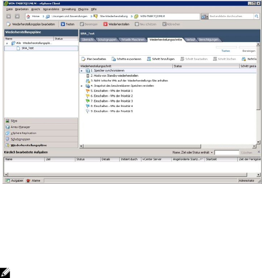Screen dimensions: 262x278
Task: Click the orange flag Priorität 1 icon
Action: 88,91
